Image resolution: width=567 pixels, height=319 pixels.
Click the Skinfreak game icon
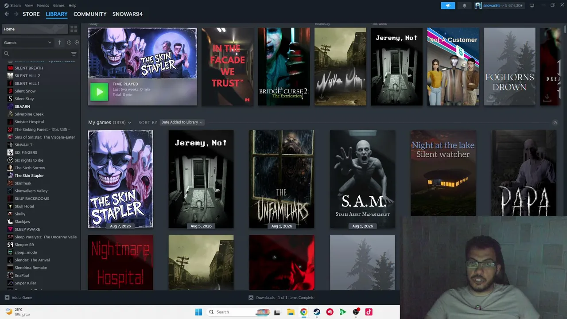10,183
